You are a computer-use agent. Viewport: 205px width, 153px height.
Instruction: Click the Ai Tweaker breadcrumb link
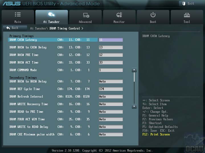[x=39, y=28]
